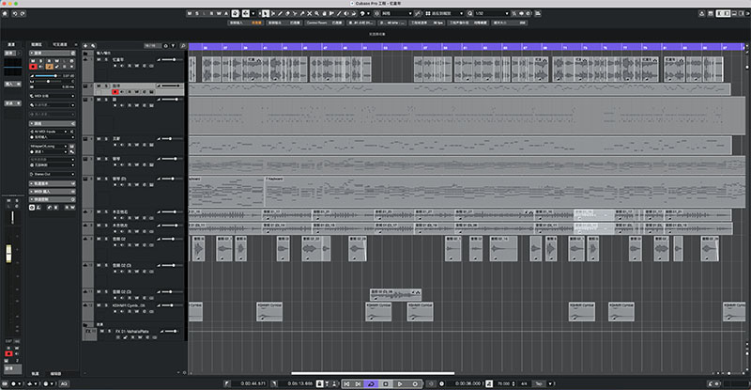
Task: Select the Object Selection arrow tool
Action: click(x=265, y=13)
